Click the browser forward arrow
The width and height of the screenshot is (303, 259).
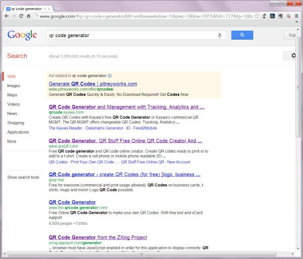tap(14, 16)
